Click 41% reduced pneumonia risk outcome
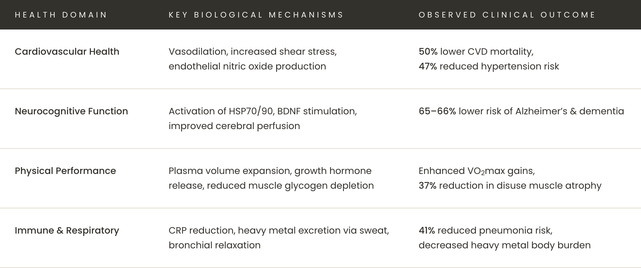 click(x=485, y=231)
